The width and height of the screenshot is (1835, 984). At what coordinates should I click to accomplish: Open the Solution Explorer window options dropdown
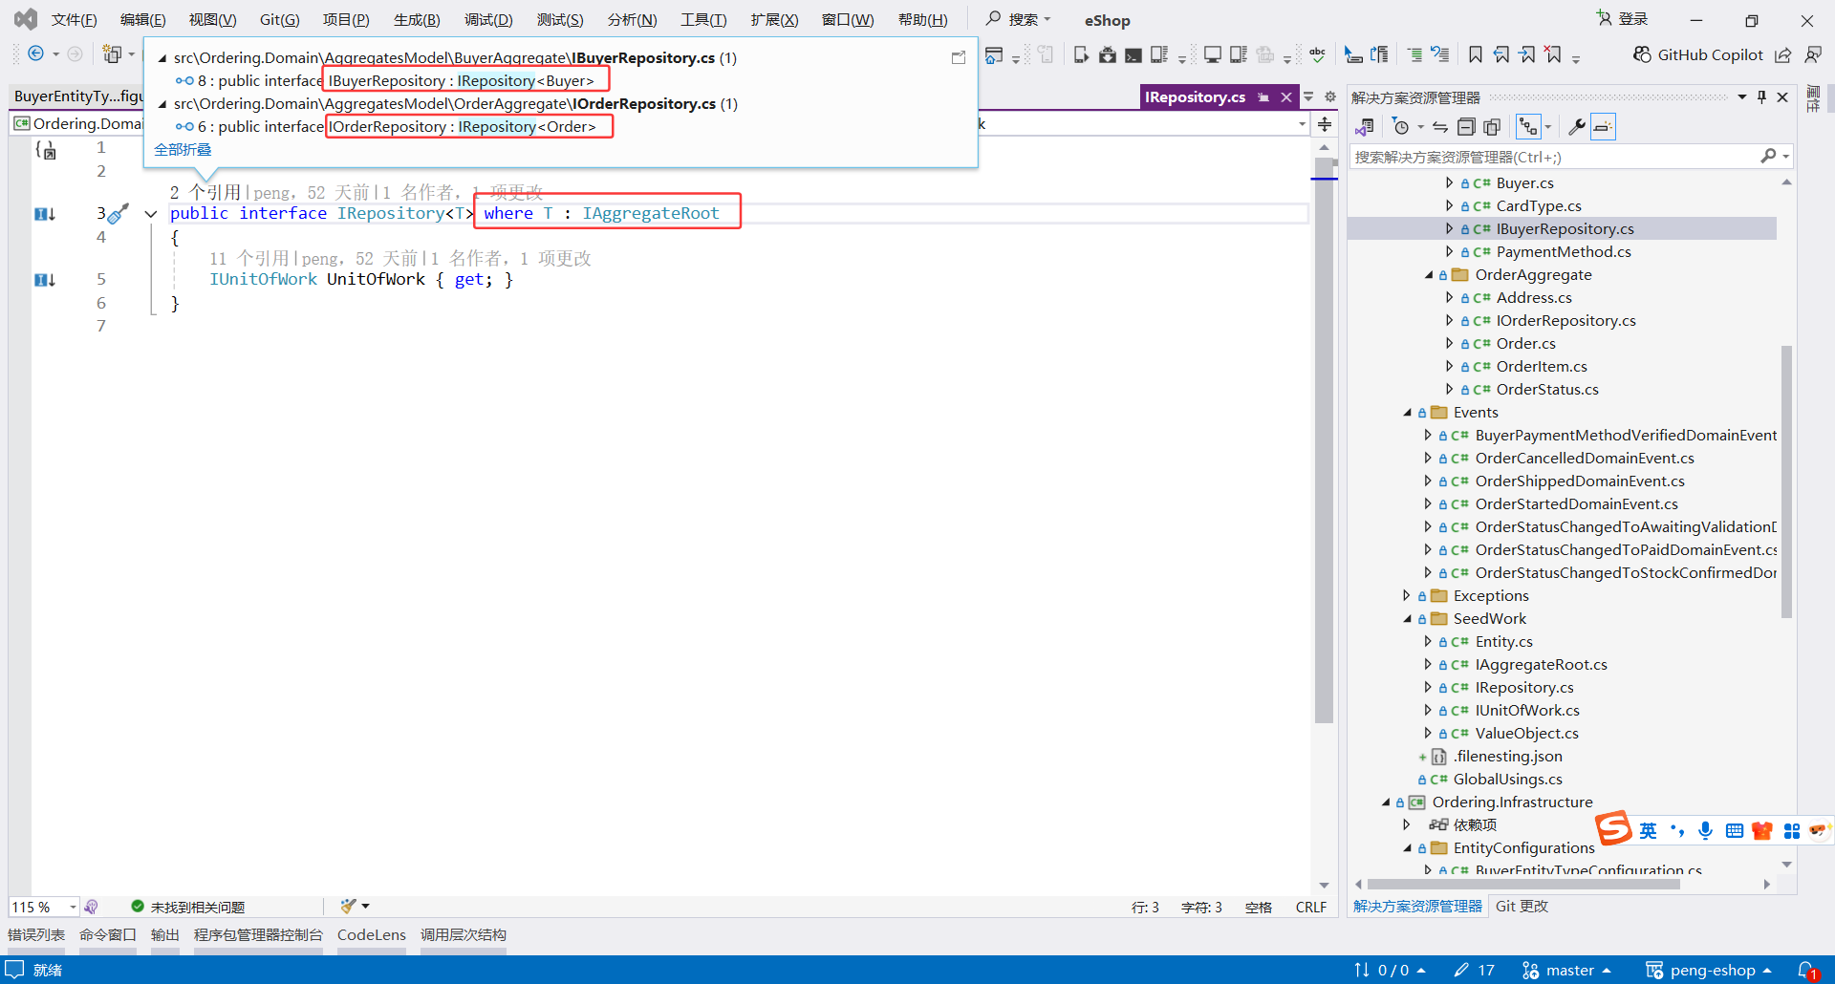tap(1742, 97)
